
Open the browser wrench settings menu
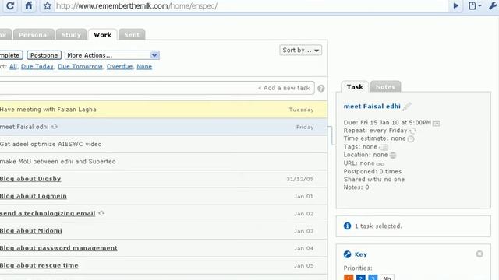click(x=493, y=5)
